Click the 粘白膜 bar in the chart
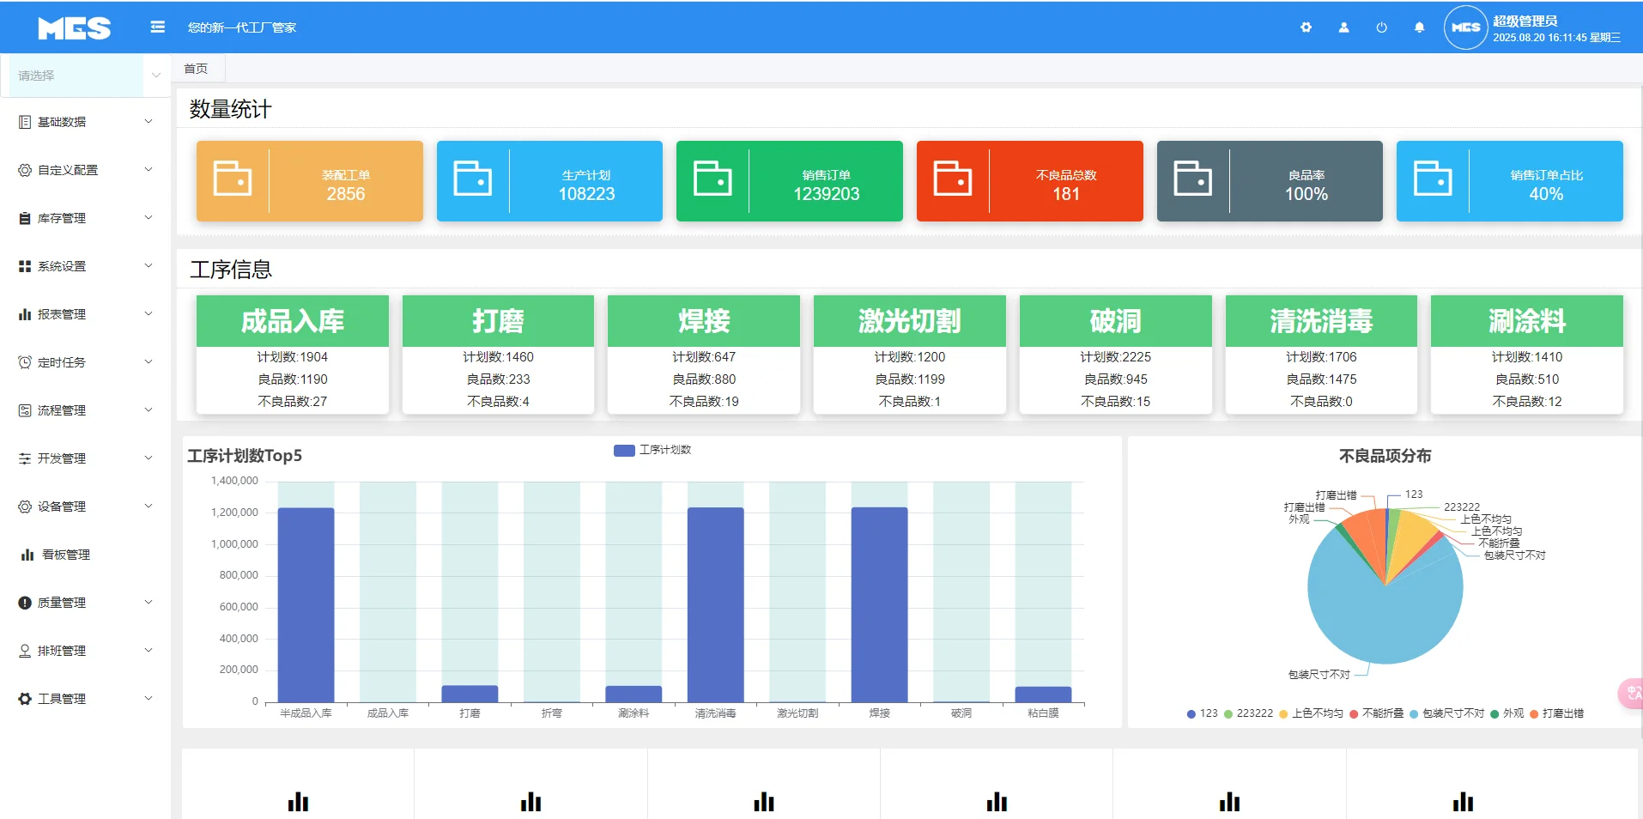The width and height of the screenshot is (1643, 819). point(1043,695)
